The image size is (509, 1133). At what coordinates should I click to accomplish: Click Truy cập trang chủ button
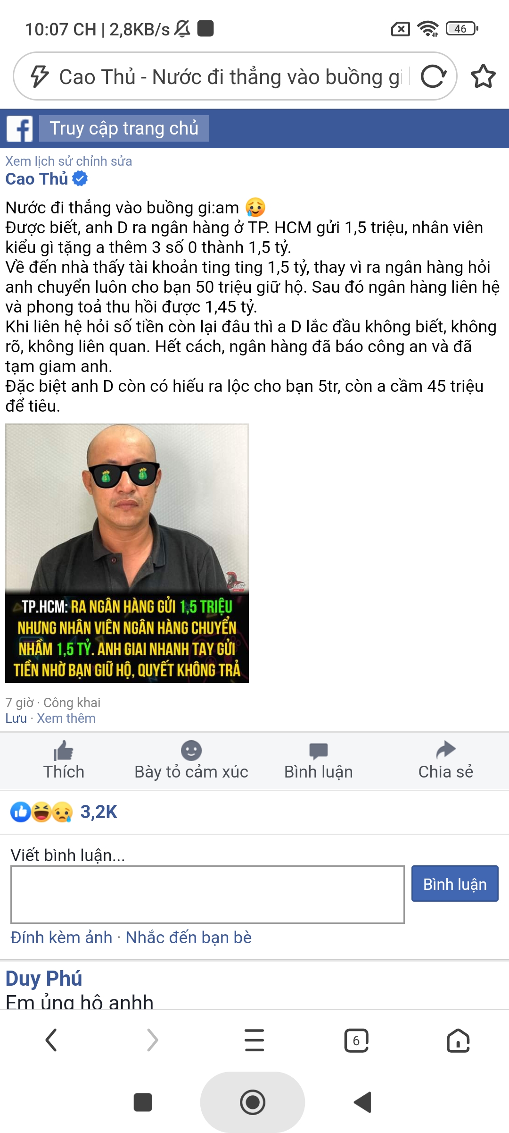[x=124, y=128]
